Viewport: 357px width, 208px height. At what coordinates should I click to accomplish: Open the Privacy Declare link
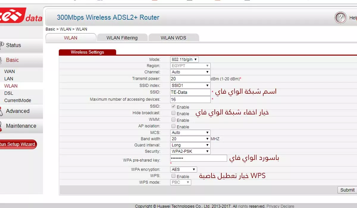coord(280,206)
